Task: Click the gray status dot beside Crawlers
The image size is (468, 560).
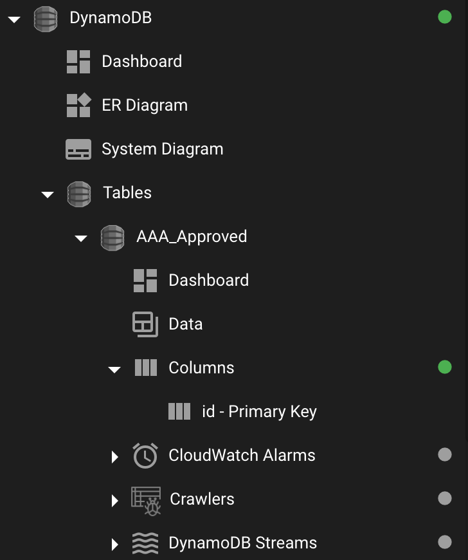Action: (445, 498)
